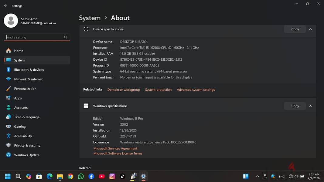Viewport: 324px width, 182px height.
Task: Click the device name DESKTOP-UJBATOL
Action: (x=134, y=42)
